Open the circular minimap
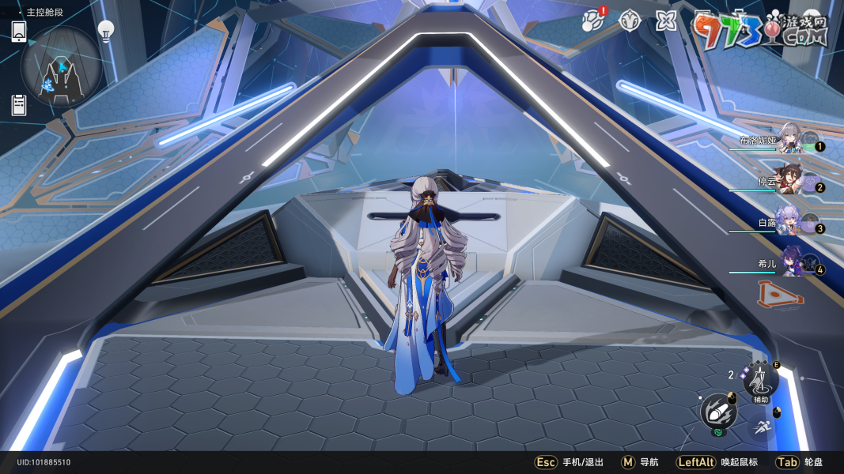 [61, 66]
